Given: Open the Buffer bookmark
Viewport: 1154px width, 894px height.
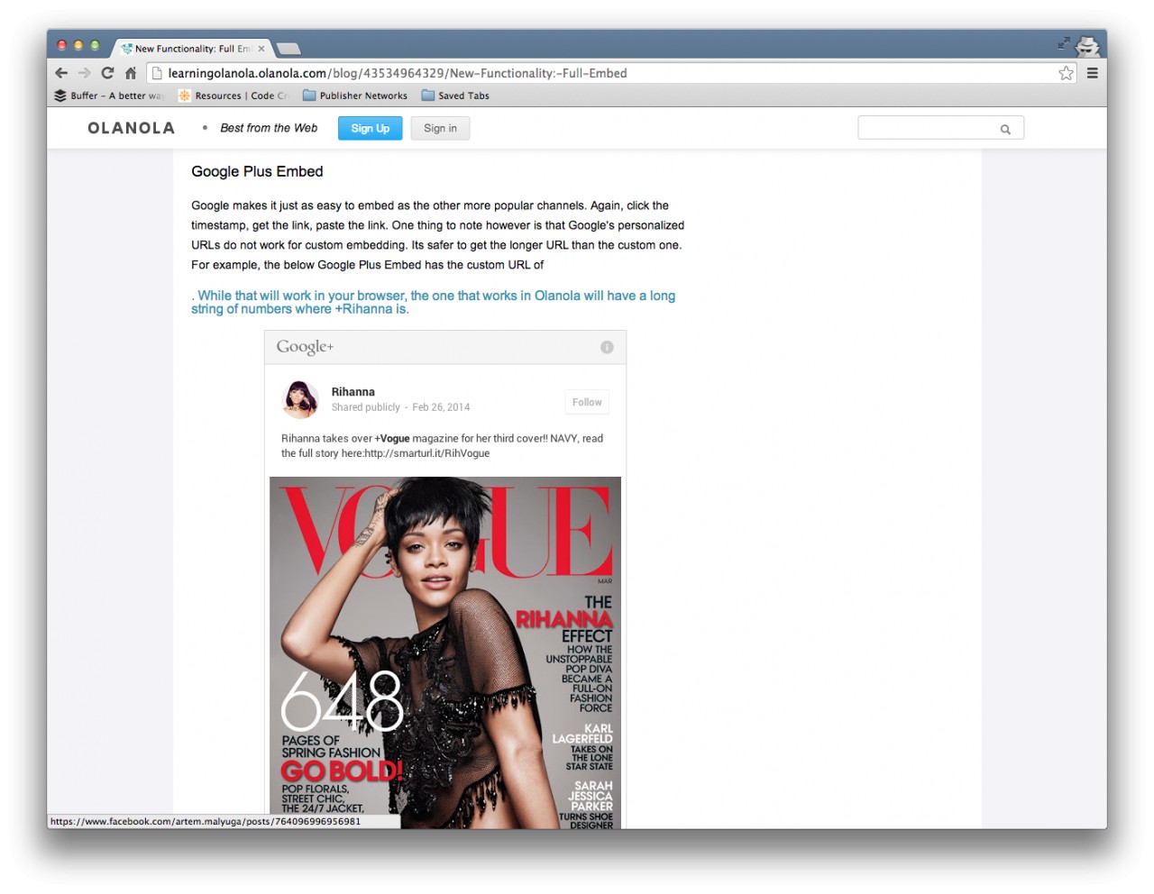Looking at the screenshot, I should point(109,96).
